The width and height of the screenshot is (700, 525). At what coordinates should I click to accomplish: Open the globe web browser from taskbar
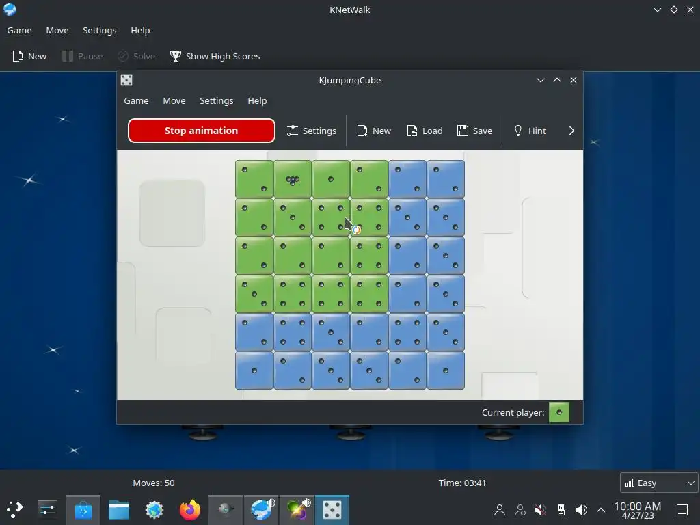(154, 509)
